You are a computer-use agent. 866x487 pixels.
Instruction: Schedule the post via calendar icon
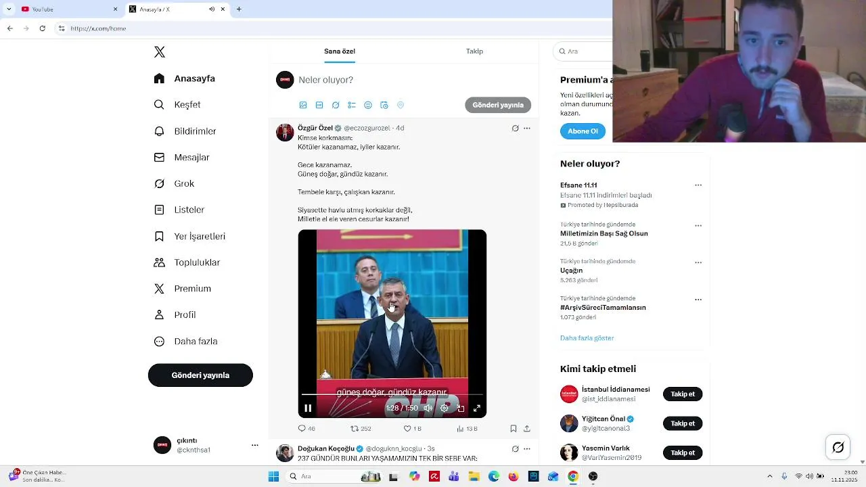384,106
